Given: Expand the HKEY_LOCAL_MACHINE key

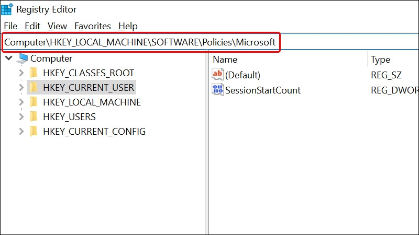Looking at the screenshot, I should coord(21,102).
